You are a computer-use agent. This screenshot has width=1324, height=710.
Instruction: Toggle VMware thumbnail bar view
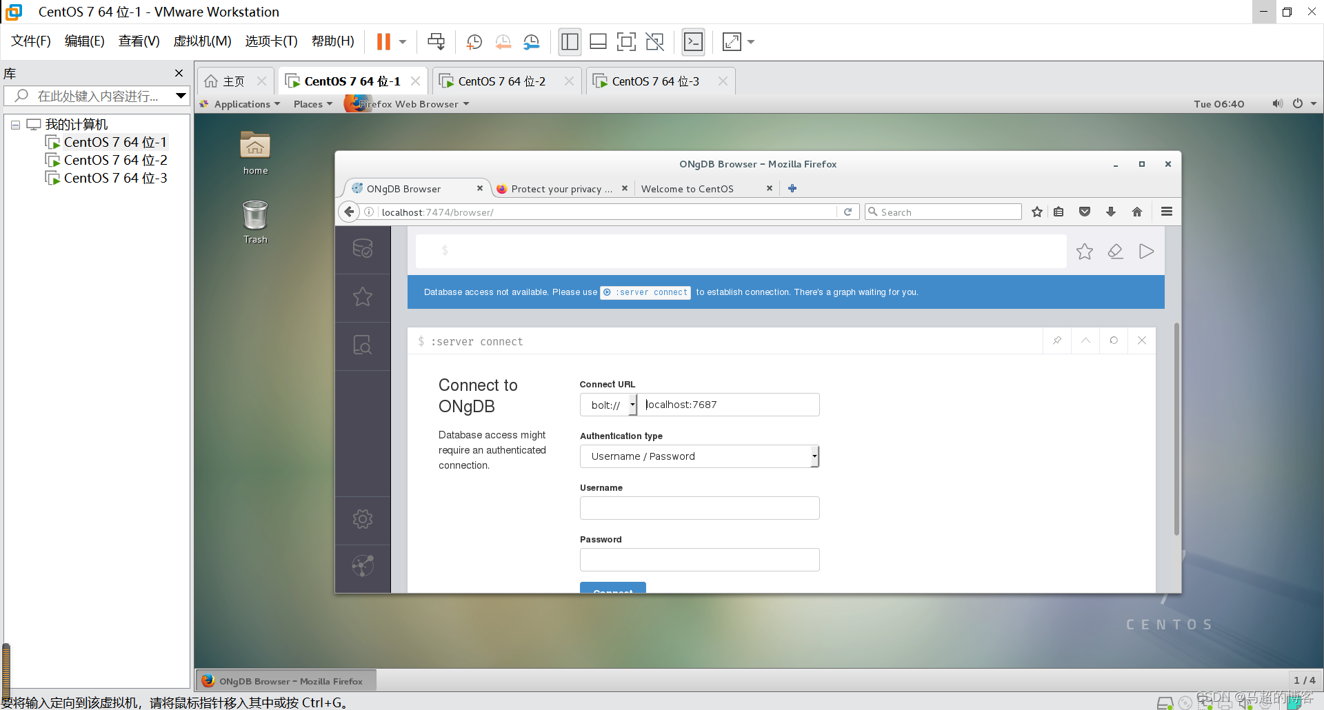(599, 42)
